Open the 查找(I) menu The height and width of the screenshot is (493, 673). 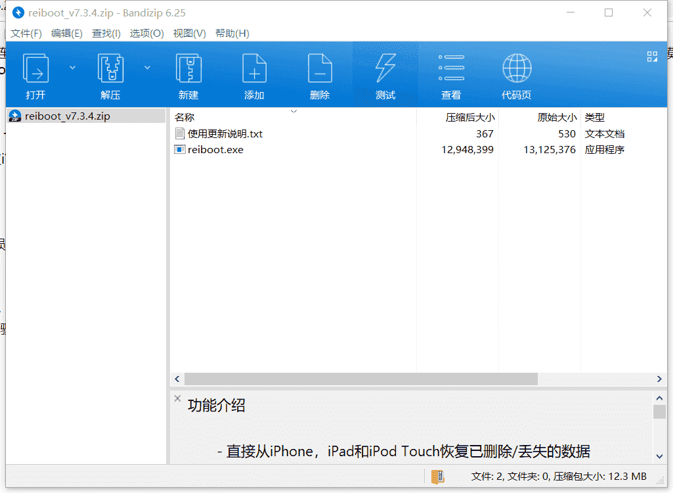[106, 34]
